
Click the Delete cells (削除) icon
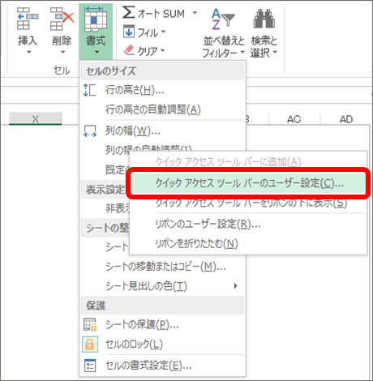(62, 19)
